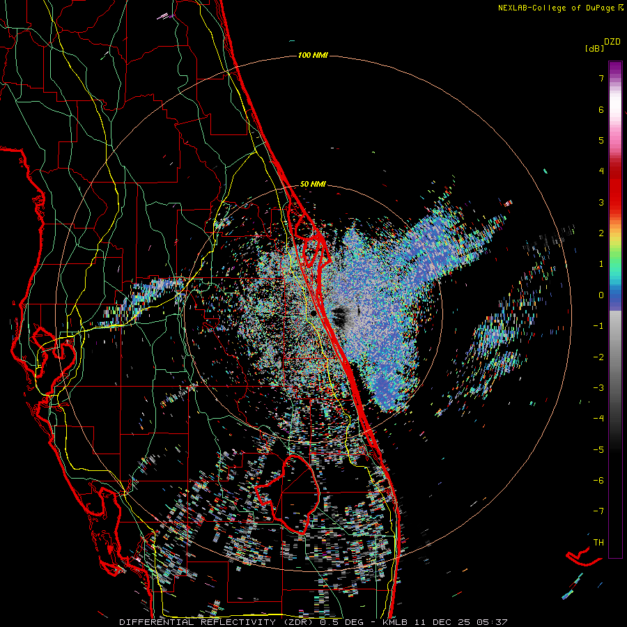Click the legend value 0

[601, 295]
